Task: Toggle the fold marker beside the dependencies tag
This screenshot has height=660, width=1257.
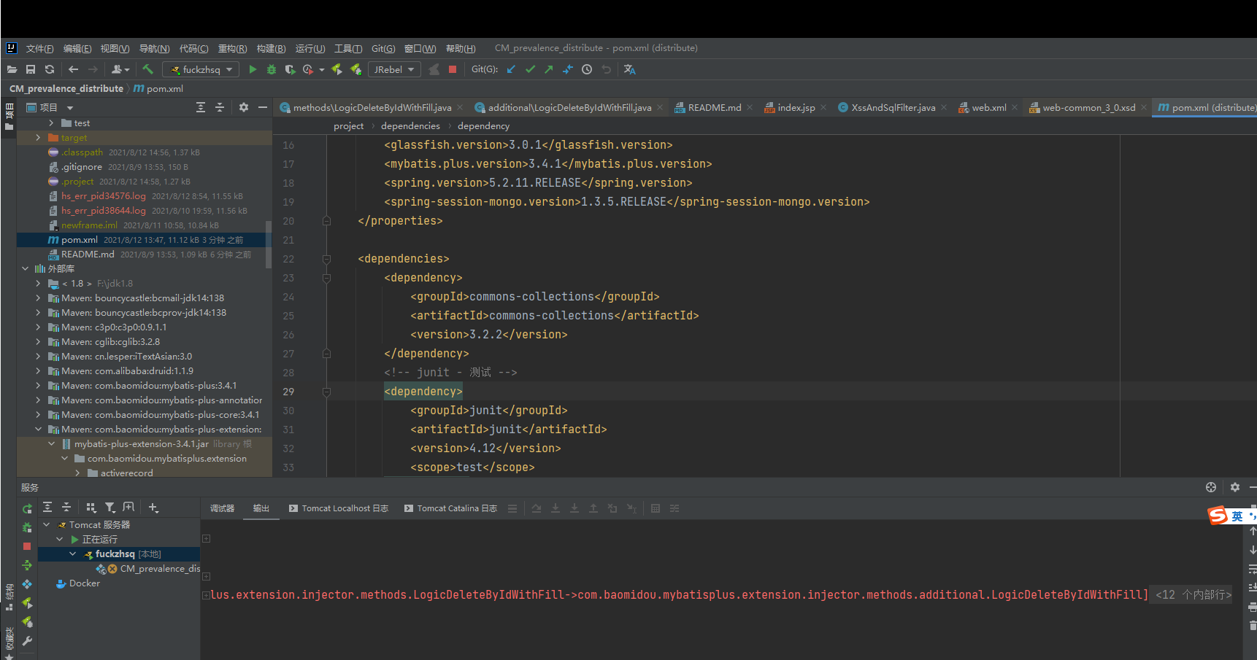Action: (x=326, y=259)
